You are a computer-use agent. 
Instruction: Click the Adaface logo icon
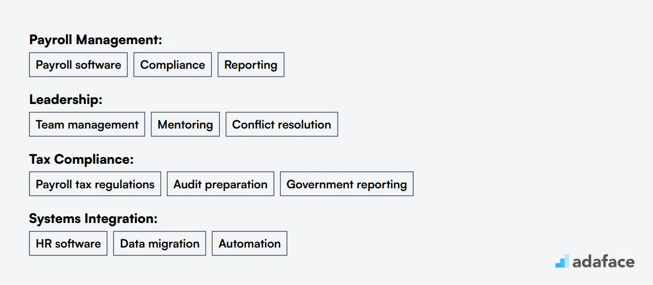pyautogui.click(x=562, y=261)
